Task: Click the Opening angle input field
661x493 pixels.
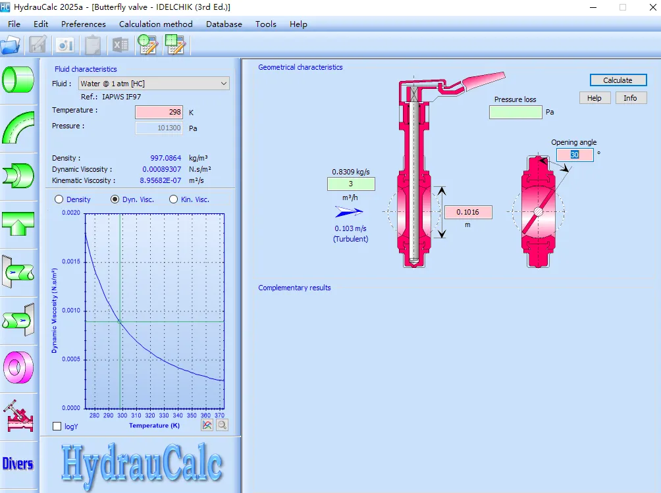Action: pos(575,155)
